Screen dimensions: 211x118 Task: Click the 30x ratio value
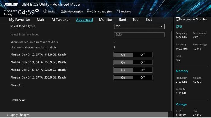click(178, 60)
